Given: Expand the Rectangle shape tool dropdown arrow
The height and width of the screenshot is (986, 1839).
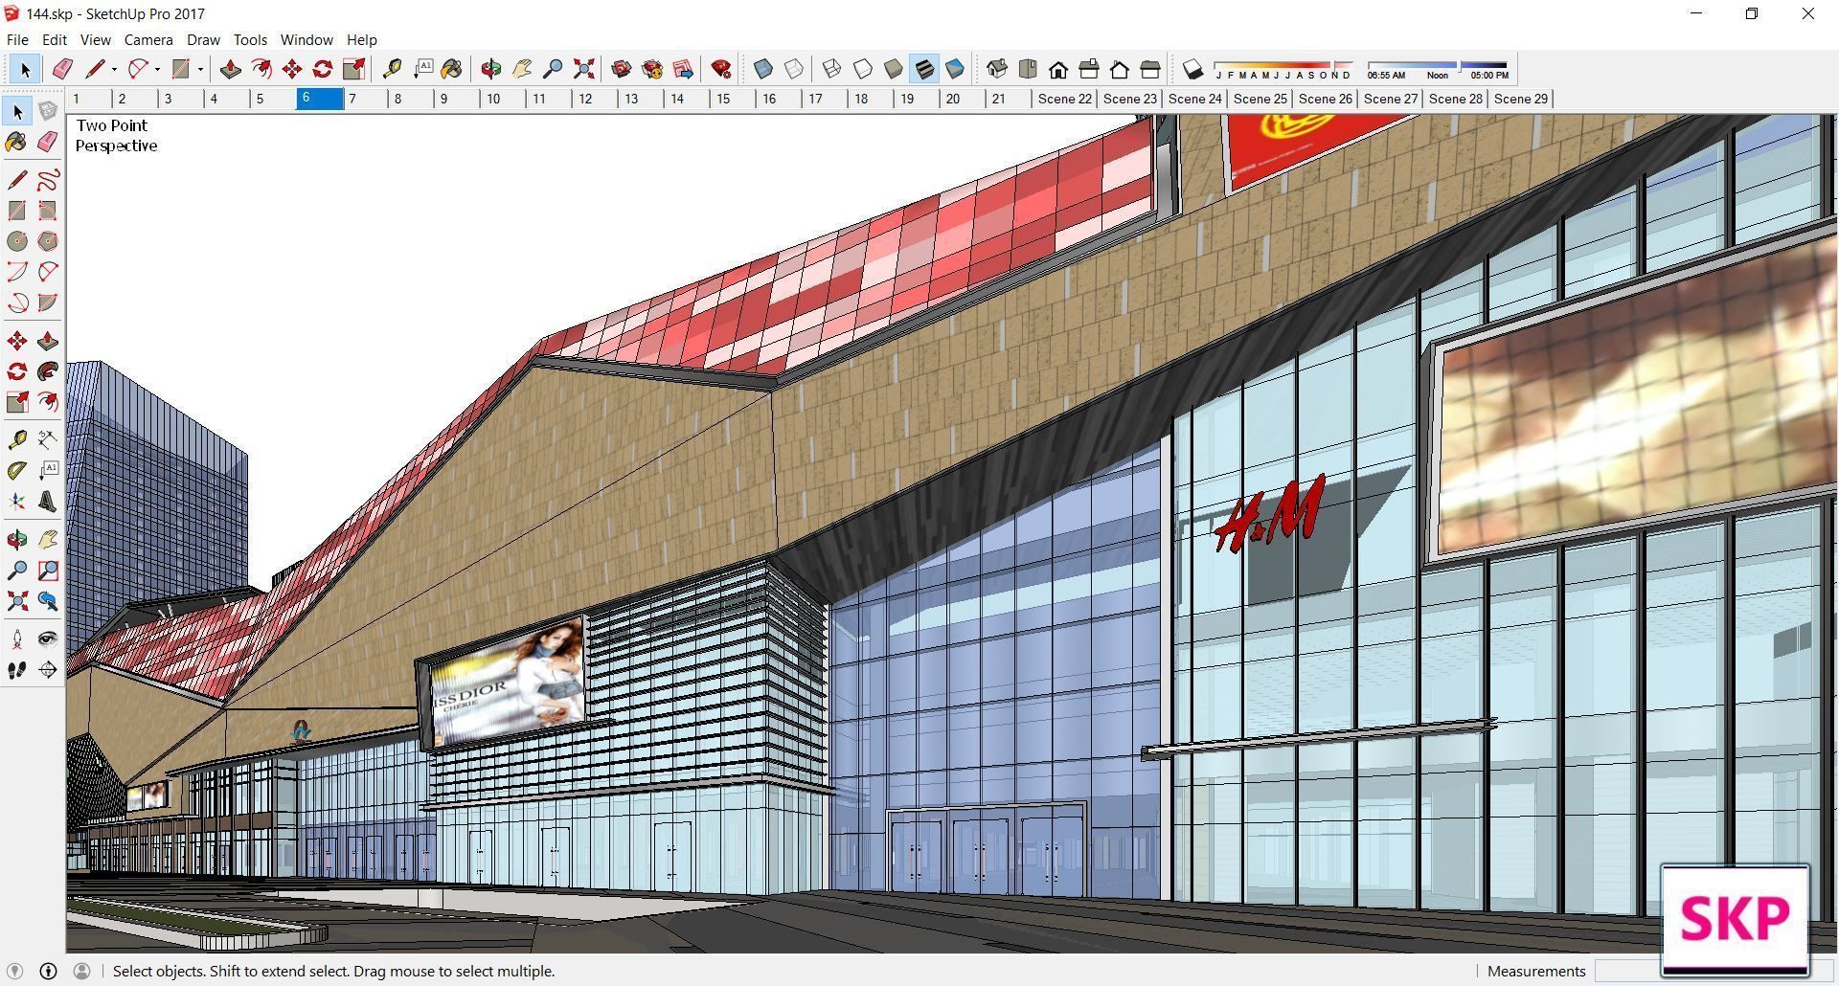Looking at the screenshot, I should (200, 69).
